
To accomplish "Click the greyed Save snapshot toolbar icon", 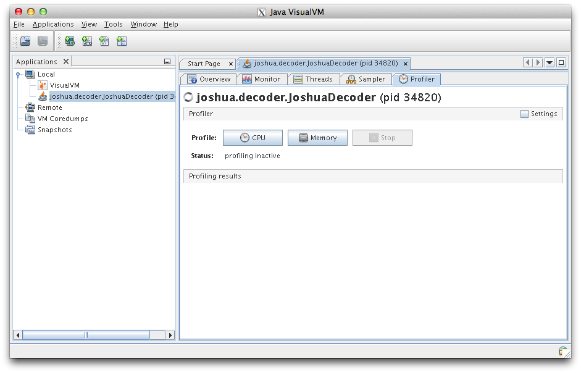I will coord(43,41).
